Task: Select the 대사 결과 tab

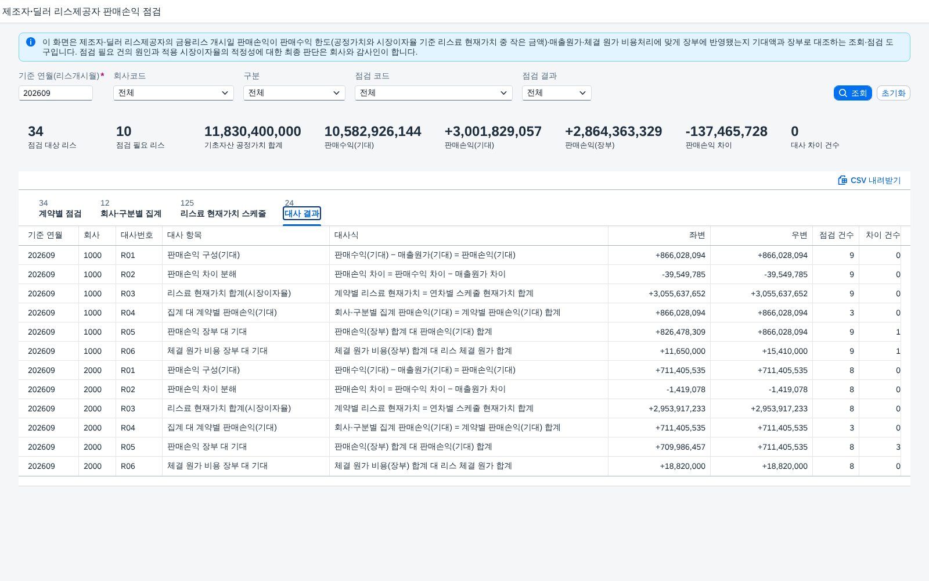Action: point(302,213)
